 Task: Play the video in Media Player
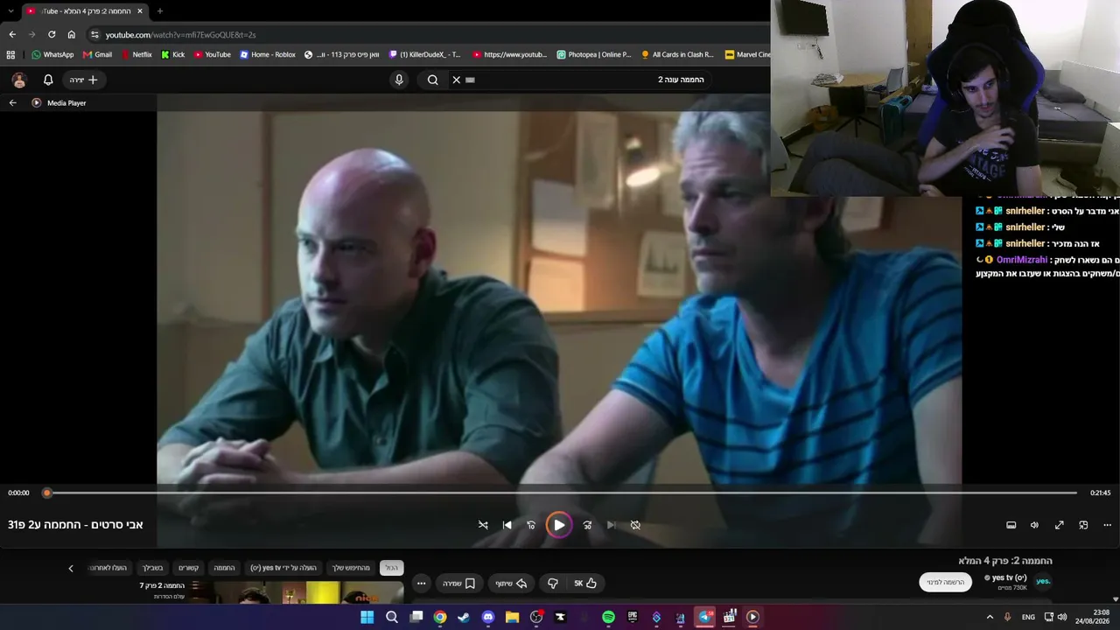coord(559,525)
